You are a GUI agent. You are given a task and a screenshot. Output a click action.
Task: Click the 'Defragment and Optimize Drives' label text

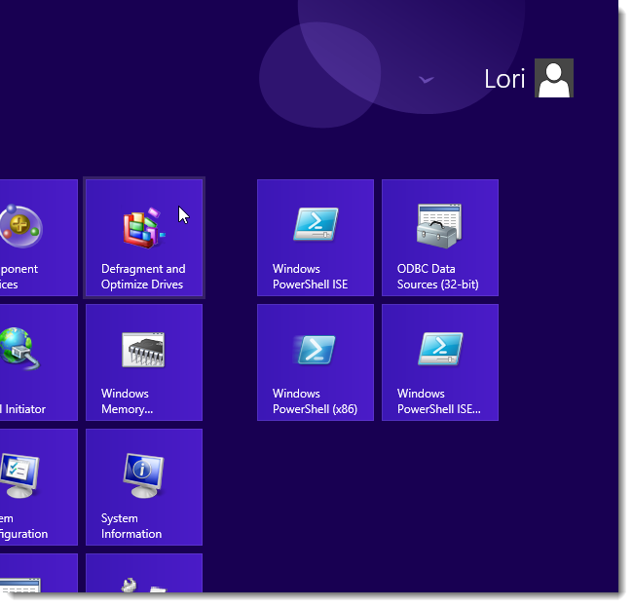(x=143, y=277)
